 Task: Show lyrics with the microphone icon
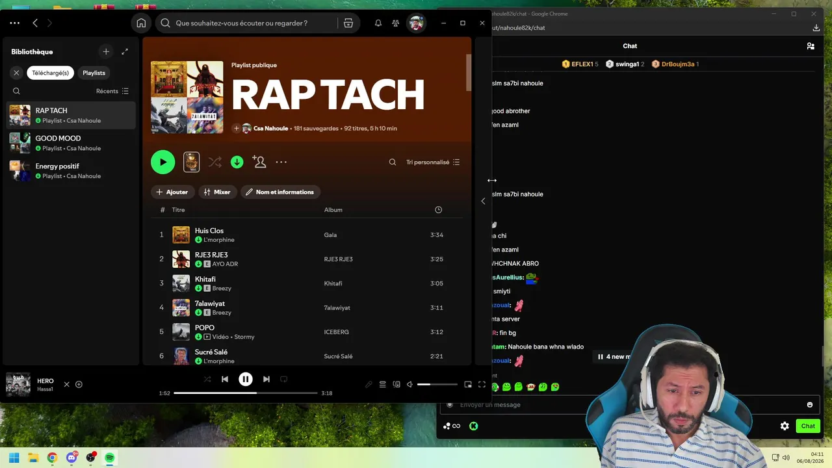coord(369,384)
